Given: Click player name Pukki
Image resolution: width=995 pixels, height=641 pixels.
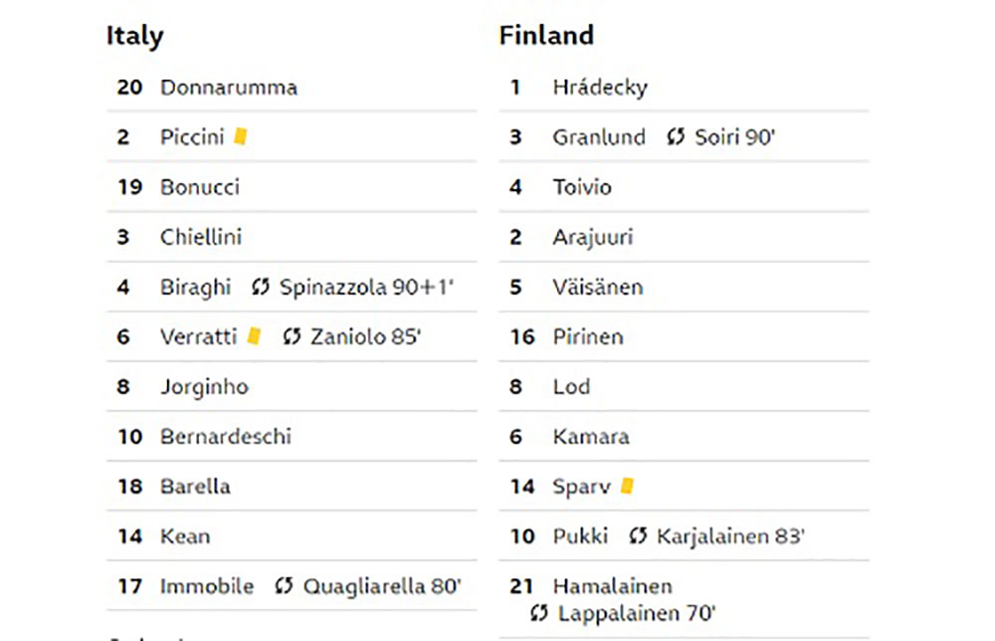Looking at the screenshot, I should tap(580, 536).
